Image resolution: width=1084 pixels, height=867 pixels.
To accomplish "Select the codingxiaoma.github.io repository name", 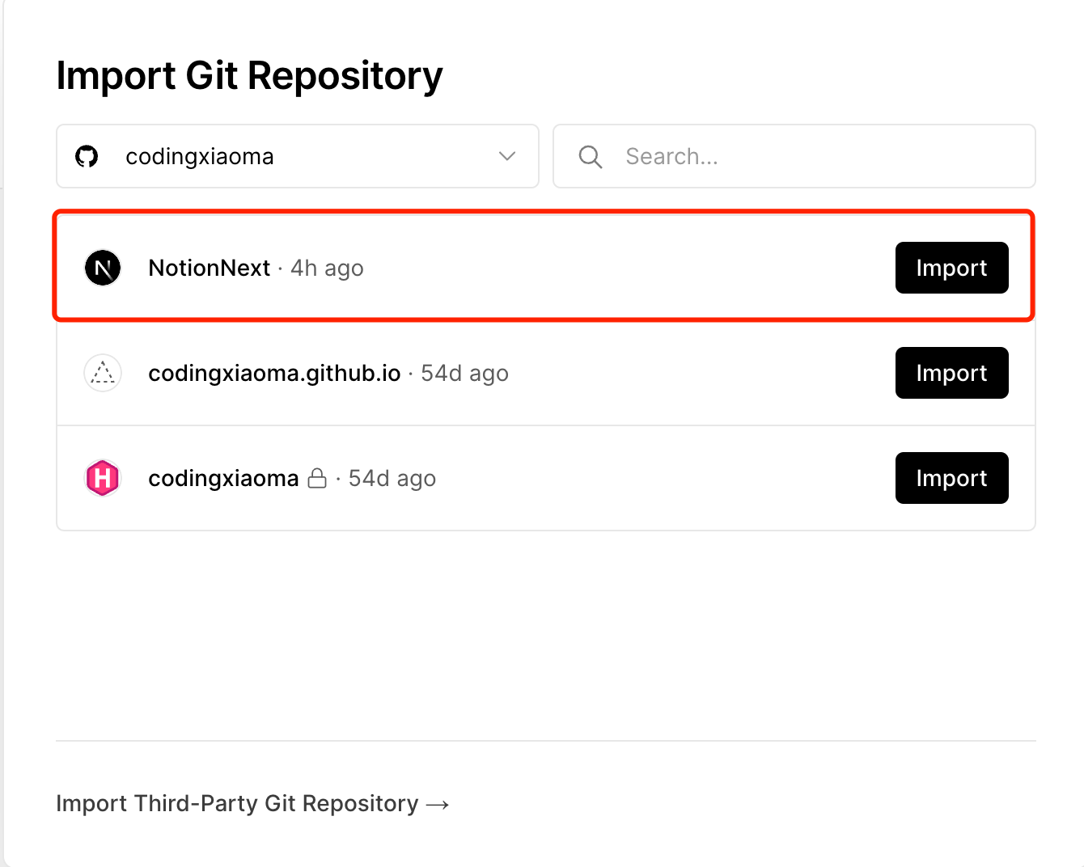I will click(274, 373).
